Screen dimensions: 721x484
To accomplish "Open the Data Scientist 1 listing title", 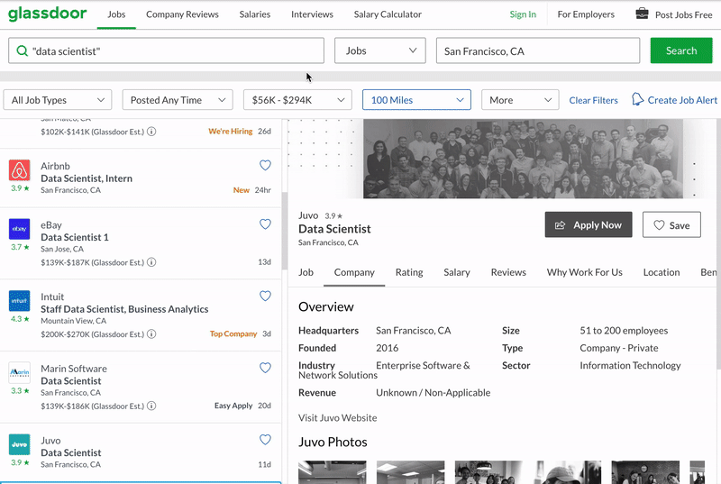I will pos(75,237).
